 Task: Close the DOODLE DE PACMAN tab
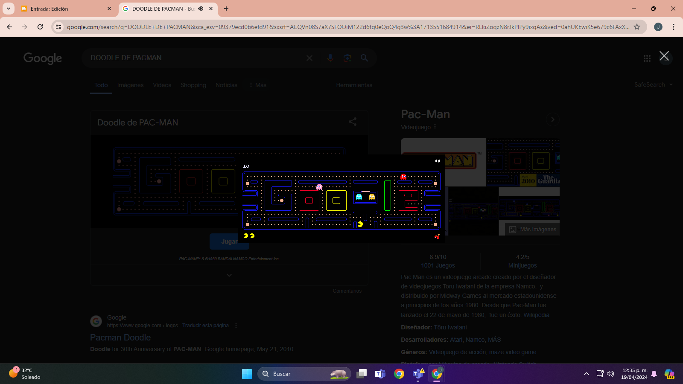[x=211, y=9]
